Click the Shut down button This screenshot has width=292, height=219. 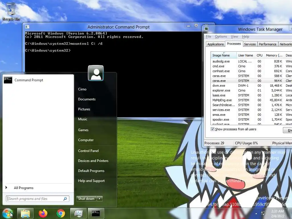87,199
